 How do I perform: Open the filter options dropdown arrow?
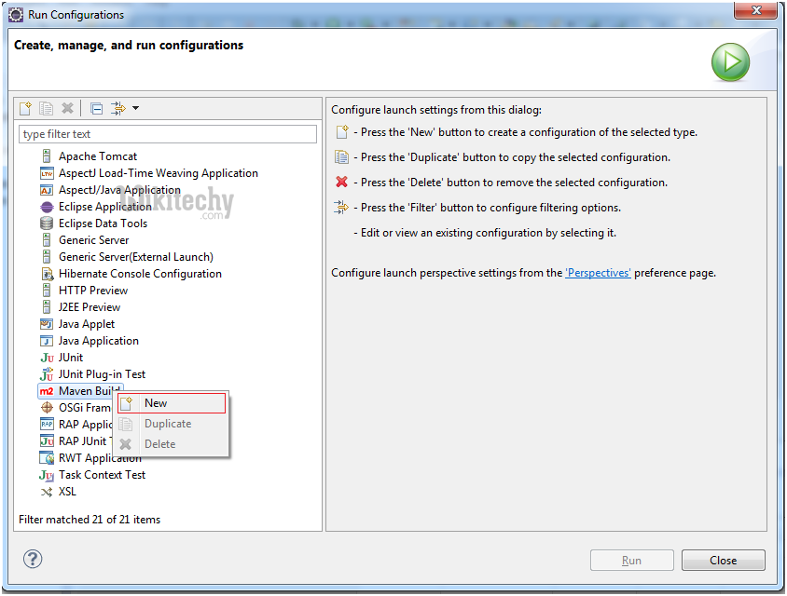pyautogui.click(x=135, y=109)
